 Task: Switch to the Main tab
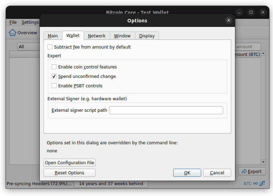coord(53,36)
